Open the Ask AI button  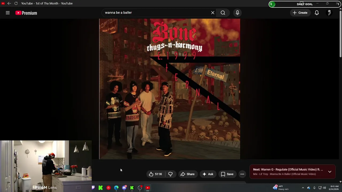coord(208,174)
